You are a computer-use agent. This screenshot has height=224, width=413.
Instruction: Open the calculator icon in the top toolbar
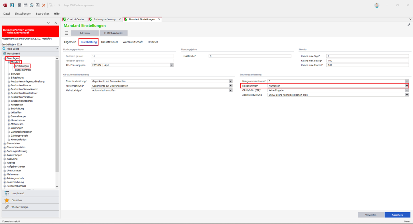coord(19,5)
